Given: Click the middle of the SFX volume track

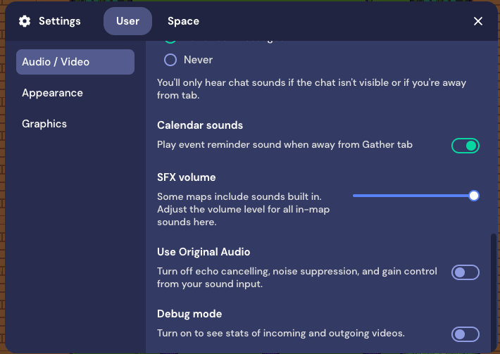Looking at the screenshot, I should click(413, 196).
